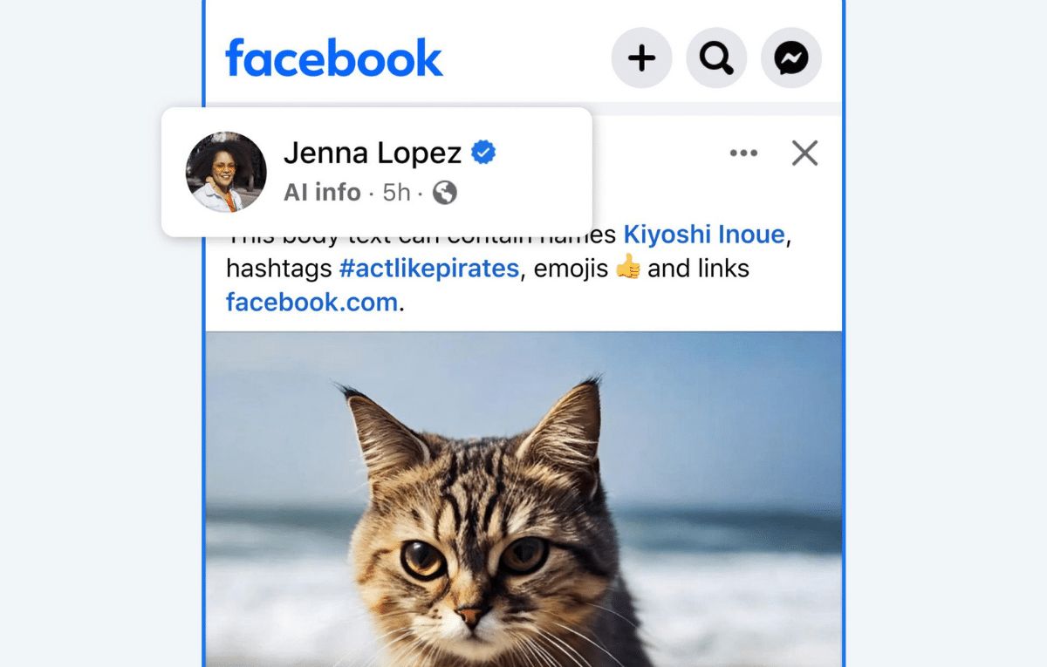Click the facebook logo
The width and height of the screenshot is (1047, 667).
[334, 58]
